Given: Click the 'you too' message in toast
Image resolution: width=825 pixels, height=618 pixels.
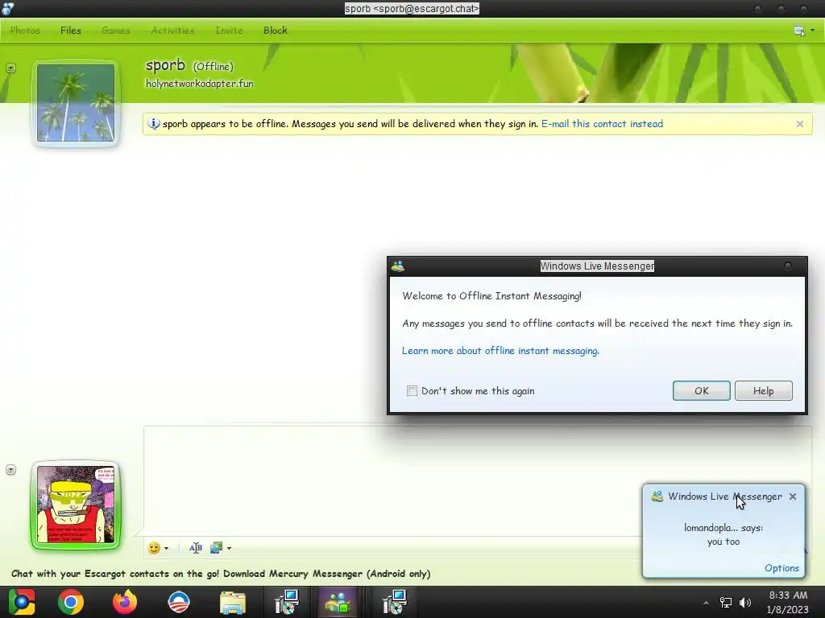Looking at the screenshot, I should [723, 542].
